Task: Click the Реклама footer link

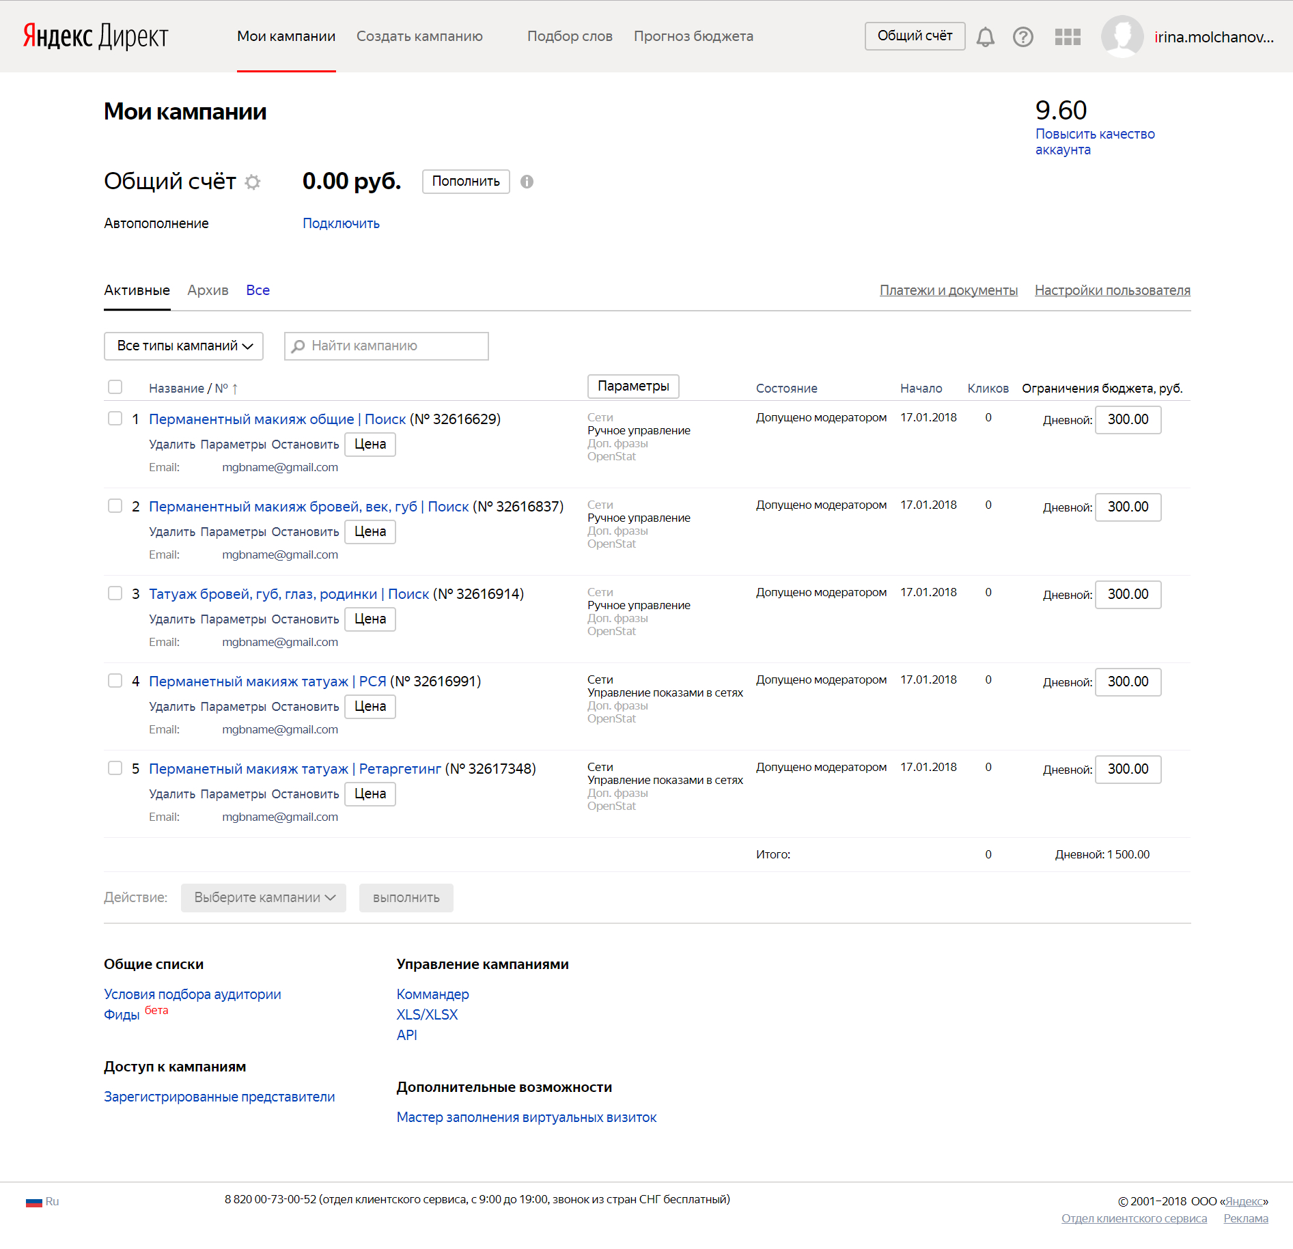Action: pos(1246,1219)
